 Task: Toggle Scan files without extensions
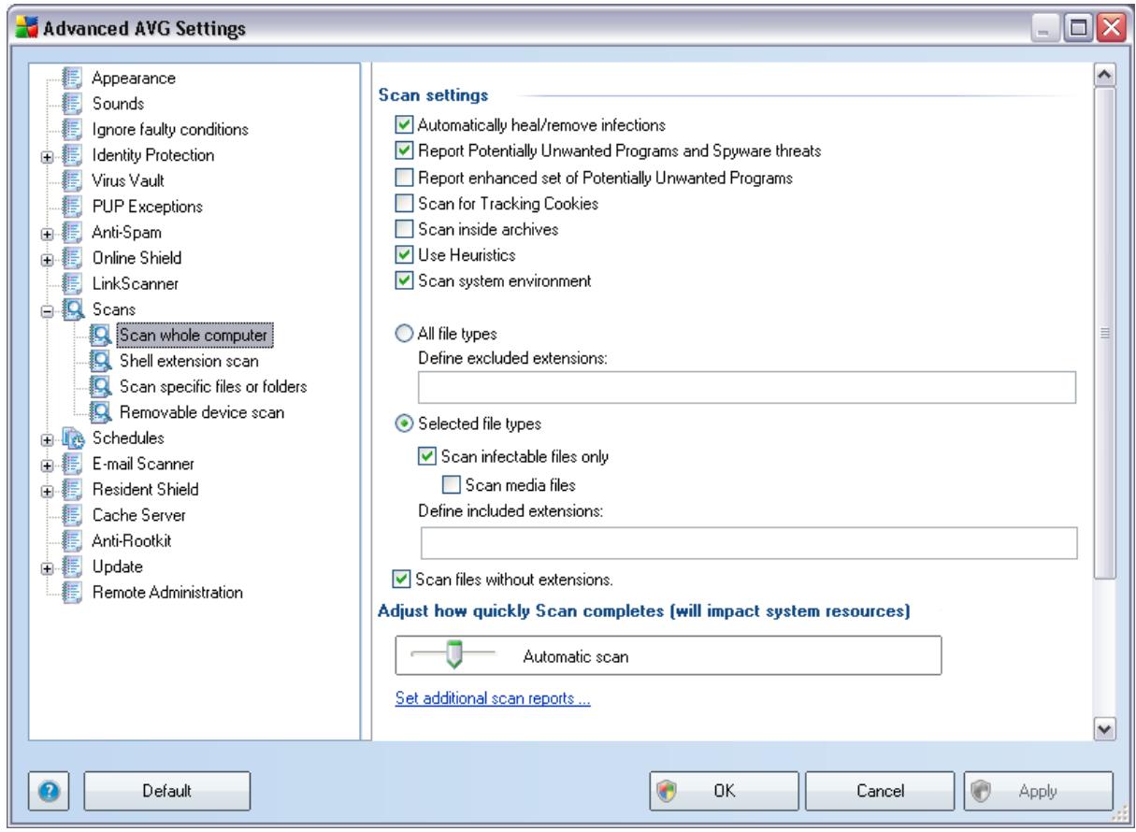pos(400,579)
